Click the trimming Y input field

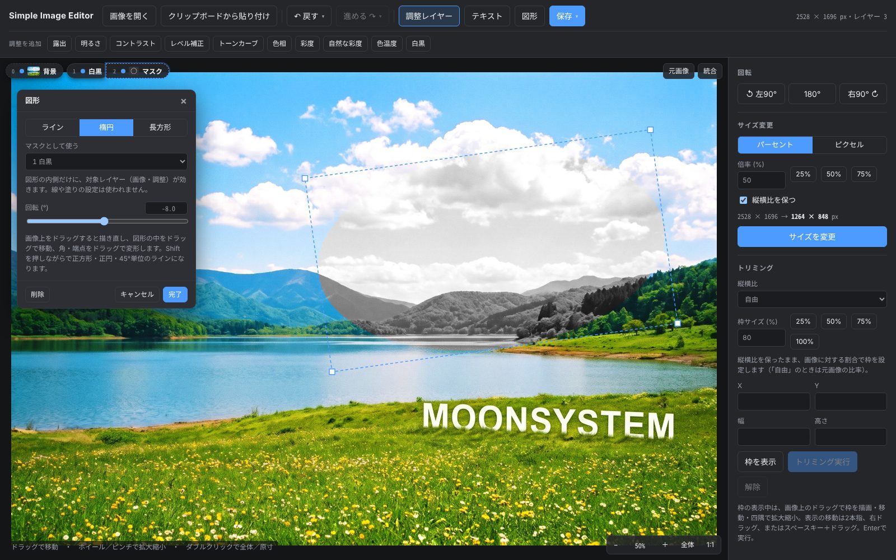tap(850, 402)
